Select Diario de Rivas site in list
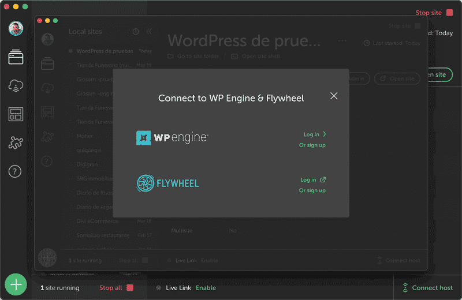 point(95,193)
